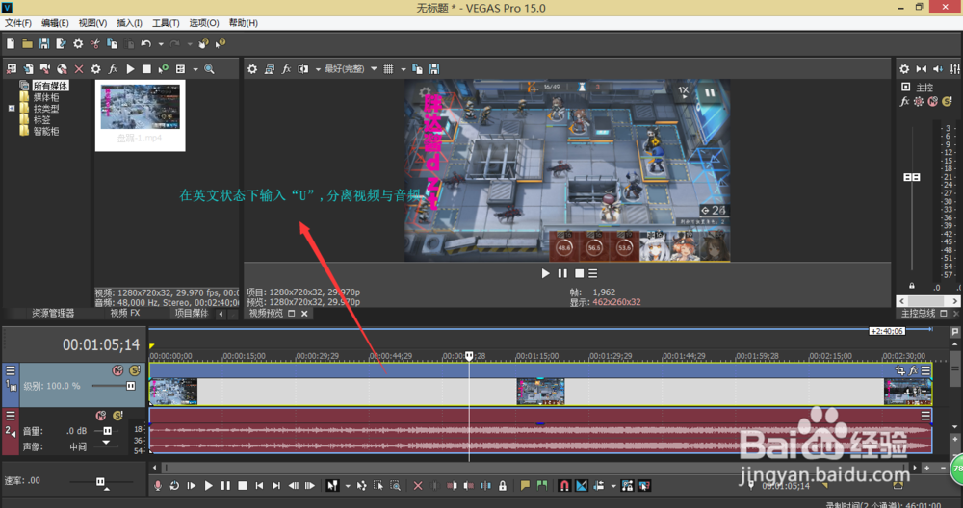Select the 标签 folder
Image resolution: width=963 pixels, height=508 pixels.
41,119
